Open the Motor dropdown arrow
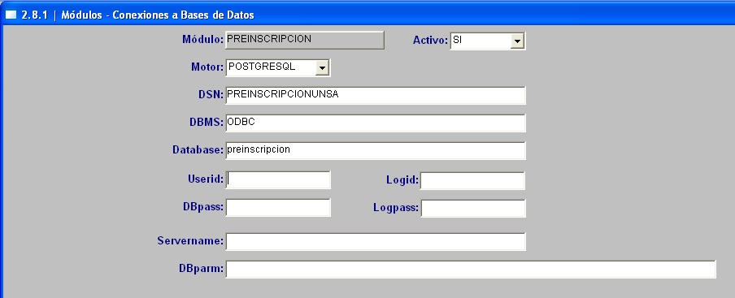The image size is (735, 298). (322, 68)
